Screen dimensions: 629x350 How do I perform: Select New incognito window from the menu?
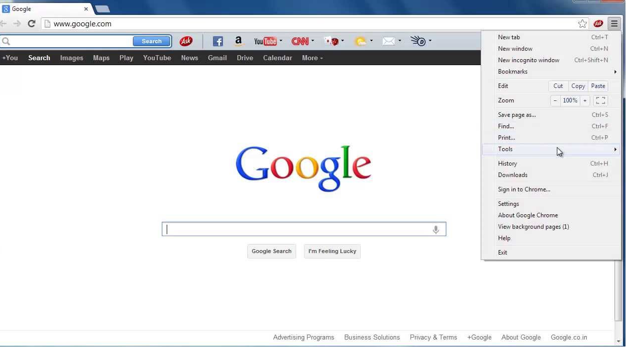coord(528,60)
